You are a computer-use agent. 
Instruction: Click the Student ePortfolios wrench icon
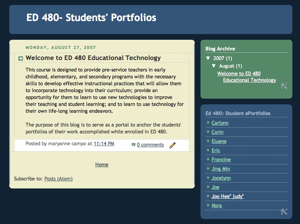(284, 211)
